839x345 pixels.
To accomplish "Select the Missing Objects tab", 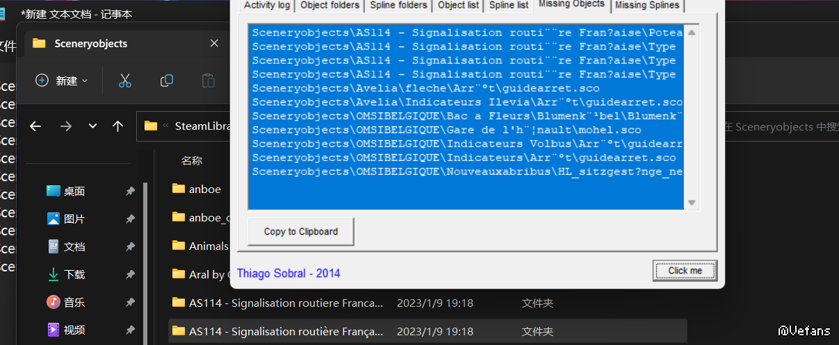I will click(x=571, y=5).
